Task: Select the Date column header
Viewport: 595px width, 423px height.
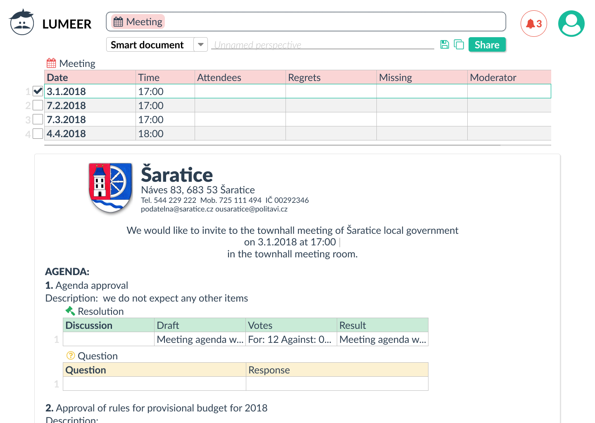Action: tap(90, 77)
